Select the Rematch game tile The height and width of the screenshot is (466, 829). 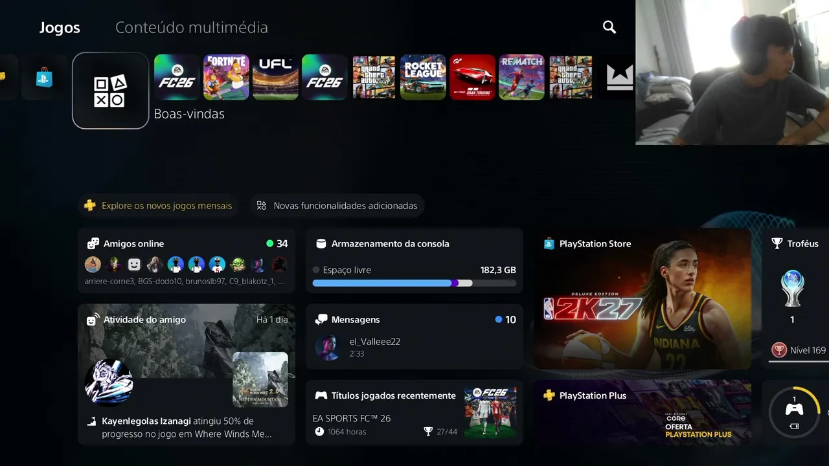pyautogui.click(x=521, y=77)
